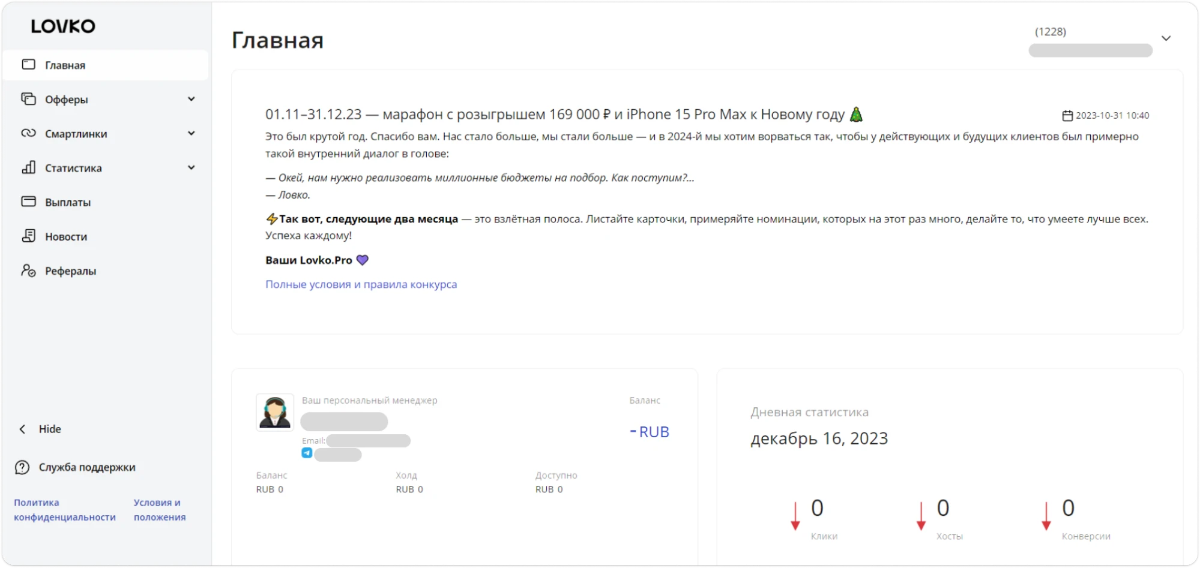
Task: Open Условия и положения link
Action: point(160,510)
